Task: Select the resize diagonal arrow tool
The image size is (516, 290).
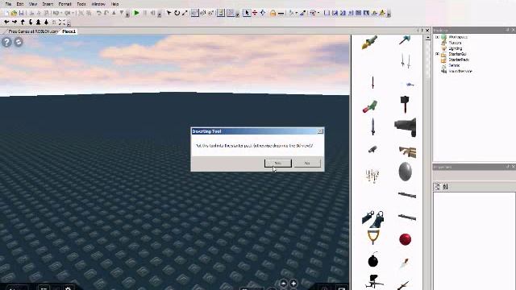Action: tap(185, 13)
